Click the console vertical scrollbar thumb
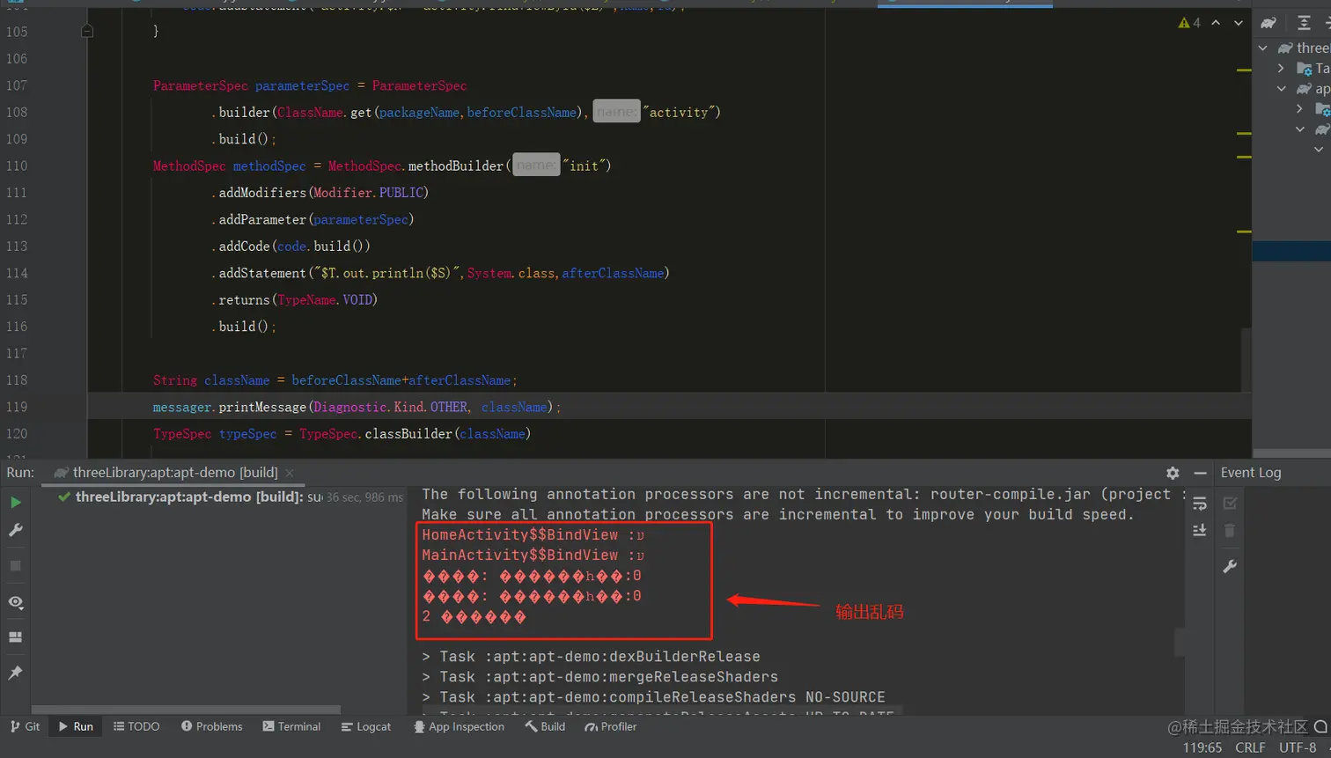Image resolution: width=1331 pixels, height=758 pixels. coord(1179,642)
